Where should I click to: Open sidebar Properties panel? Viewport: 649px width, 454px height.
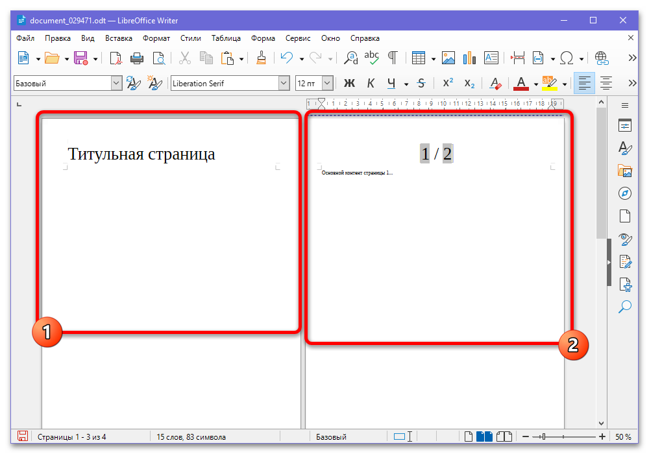click(x=624, y=125)
